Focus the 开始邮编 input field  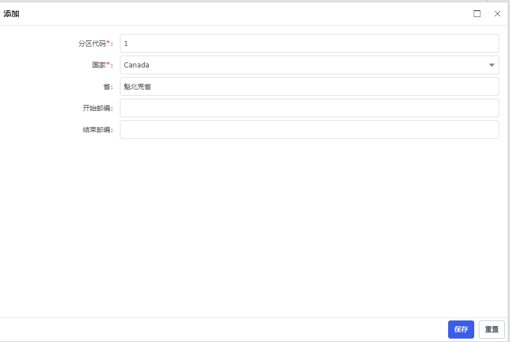(310, 108)
